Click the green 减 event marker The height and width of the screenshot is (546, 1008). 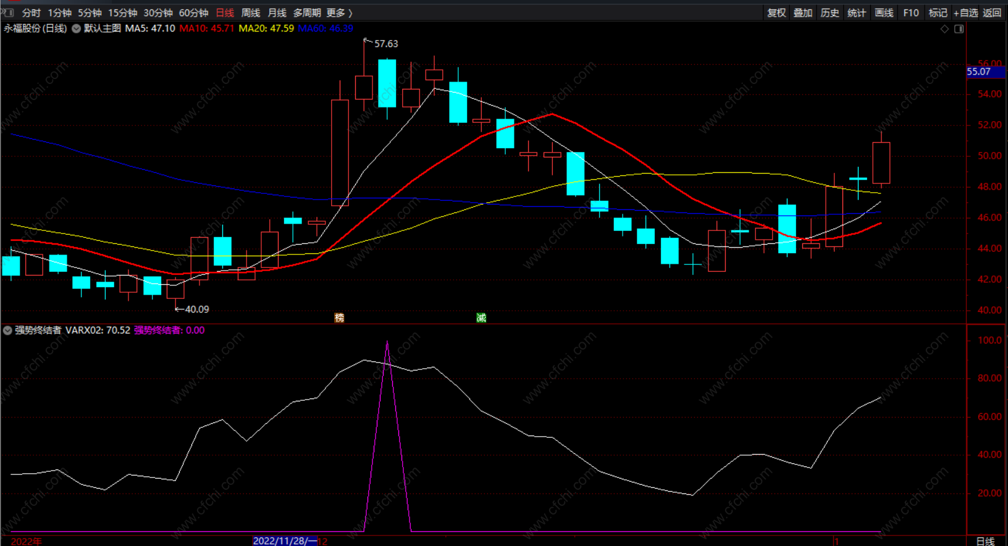pos(481,317)
